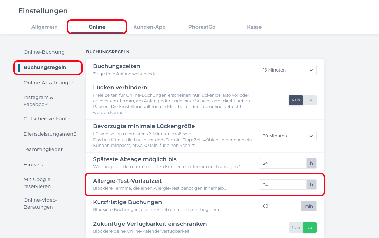Click the Online tab

coord(97,27)
